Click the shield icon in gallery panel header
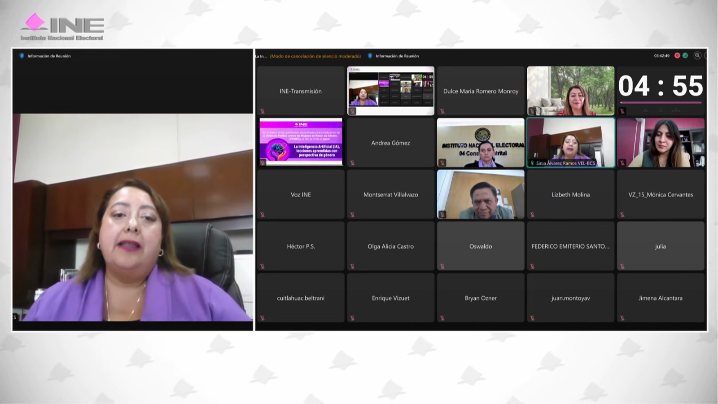Screen dimensions: 718x404 click(x=370, y=56)
